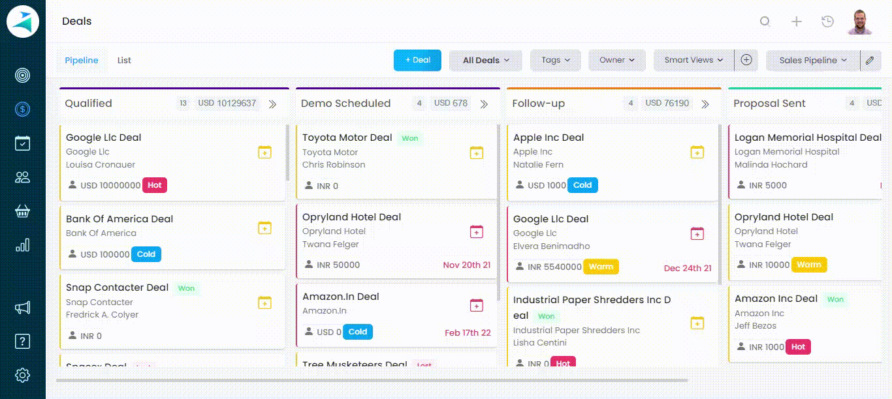This screenshot has height=399, width=892.
Task: Click contact name Natalie Fern
Action: (x=538, y=165)
